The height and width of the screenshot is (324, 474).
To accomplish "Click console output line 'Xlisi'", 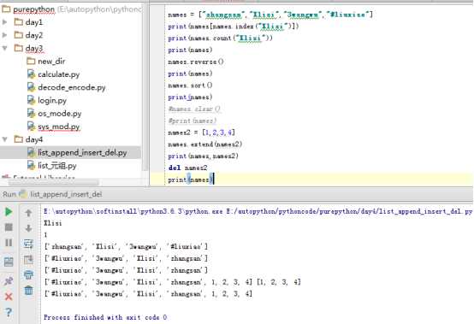I will coord(53,223).
